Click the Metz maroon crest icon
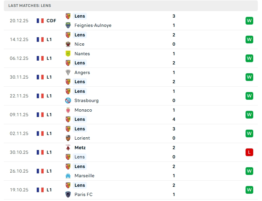This screenshot has height=201, width=262. [68, 148]
